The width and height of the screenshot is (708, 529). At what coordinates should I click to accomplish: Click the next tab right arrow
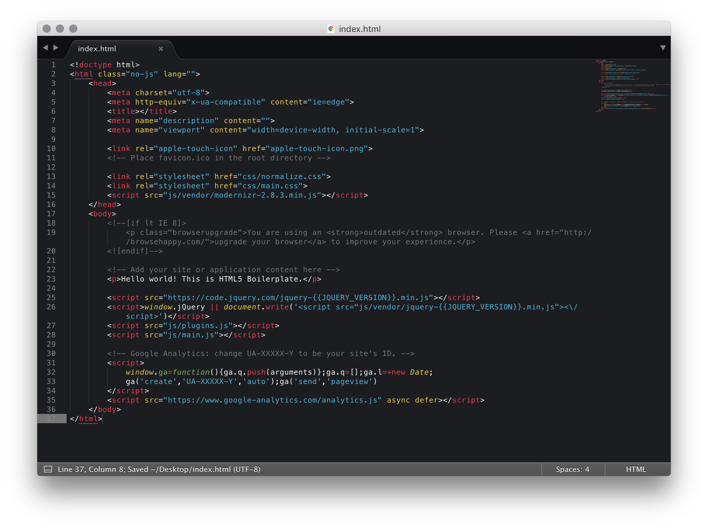point(56,48)
